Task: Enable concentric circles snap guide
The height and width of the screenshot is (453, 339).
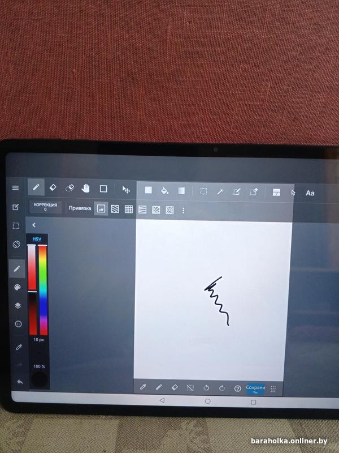Action: click(x=169, y=210)
